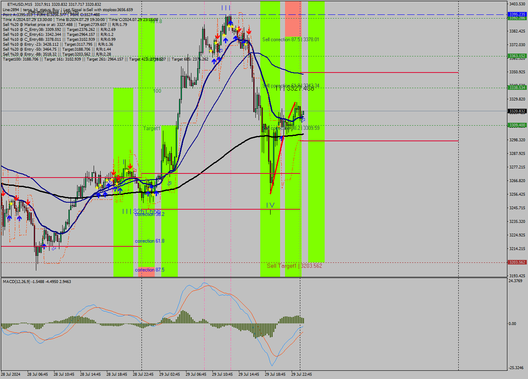Click rightmost red down arrow near chart peak
The height and width of the screenshot is (379, 528).
[x=249, y=31]
